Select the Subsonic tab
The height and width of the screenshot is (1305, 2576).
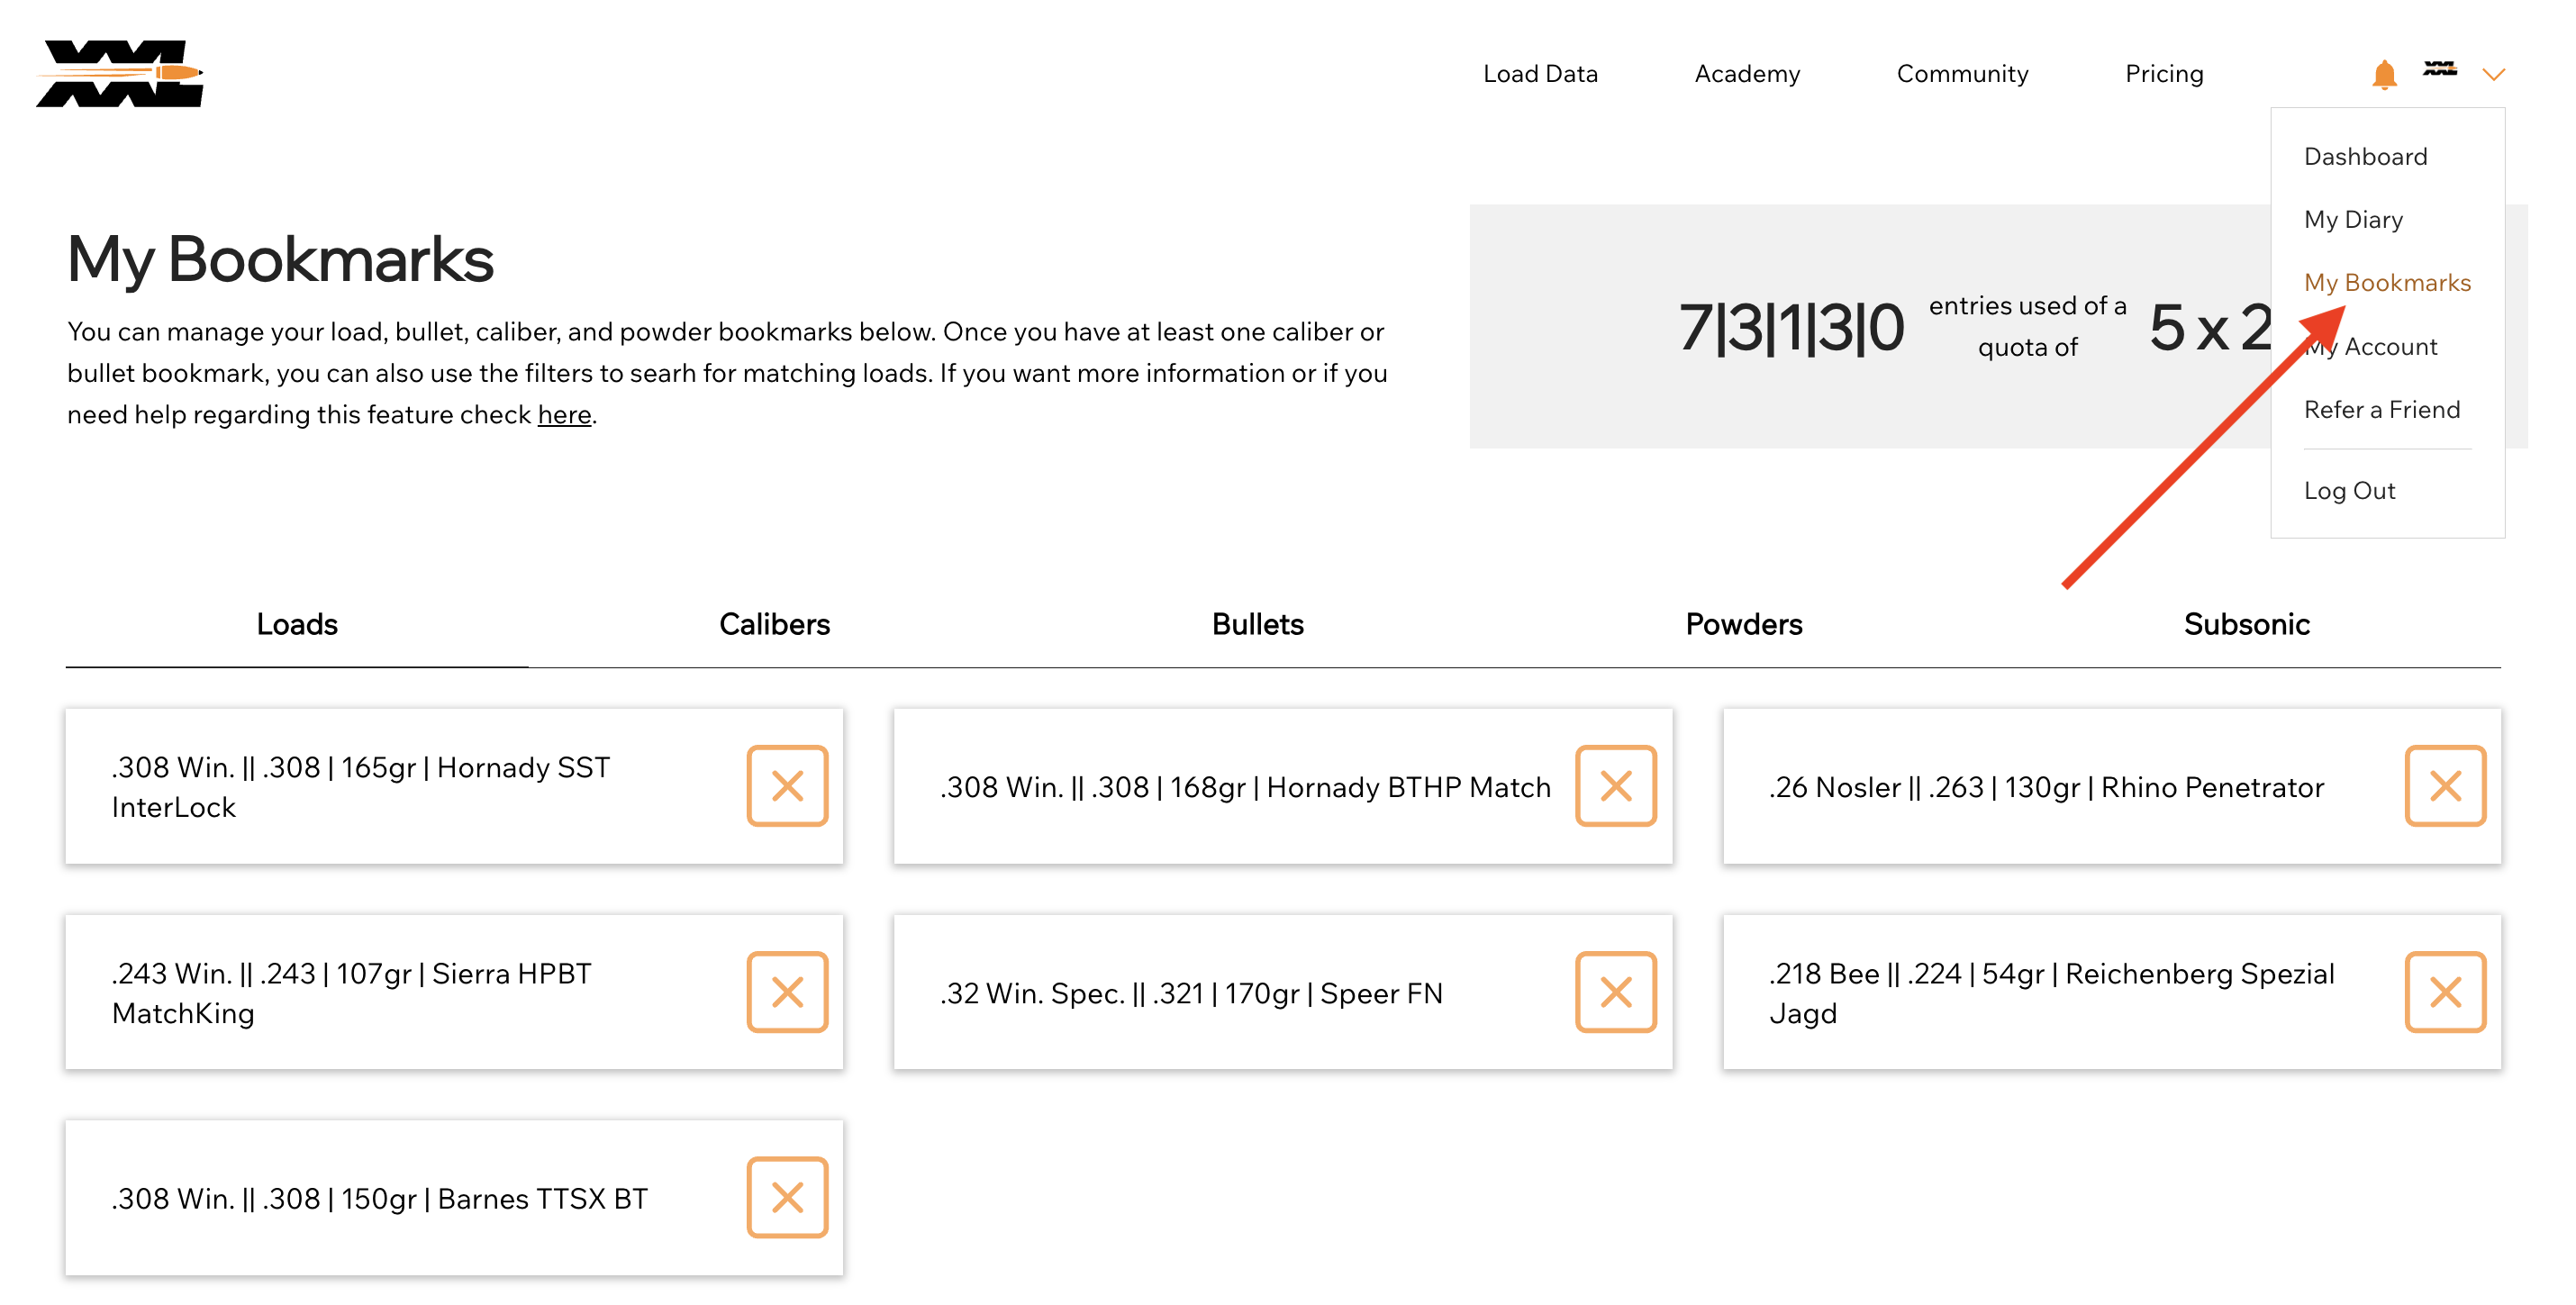tap(2246, 624)
